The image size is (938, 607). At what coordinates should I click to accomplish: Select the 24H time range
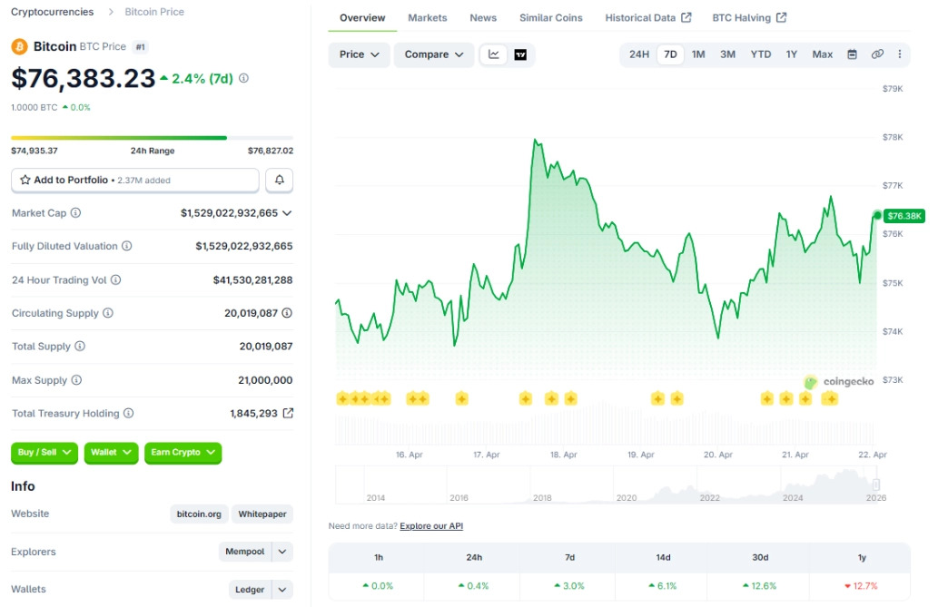(638, 54)
